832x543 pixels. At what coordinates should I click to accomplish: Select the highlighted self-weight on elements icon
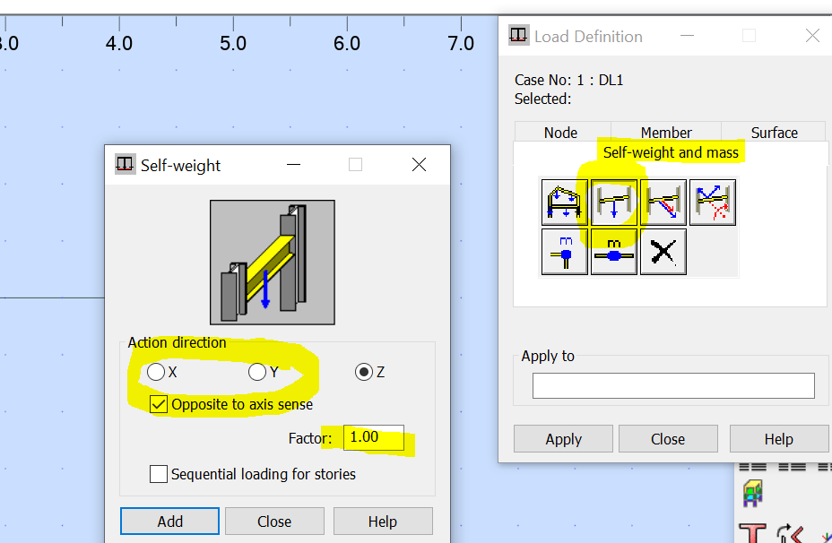(614, 203)
